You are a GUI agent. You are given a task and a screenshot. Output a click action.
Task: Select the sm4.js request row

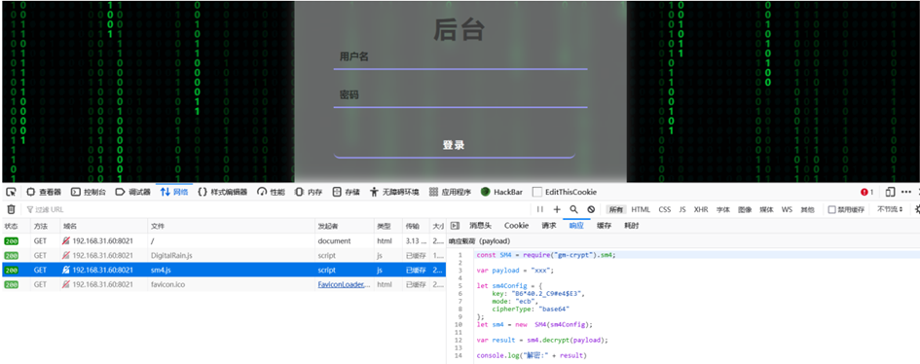pyautogui.click(x=224, y=270)
